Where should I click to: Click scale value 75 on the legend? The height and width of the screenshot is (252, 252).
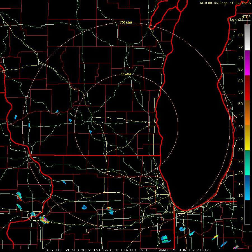pos(241,46)
